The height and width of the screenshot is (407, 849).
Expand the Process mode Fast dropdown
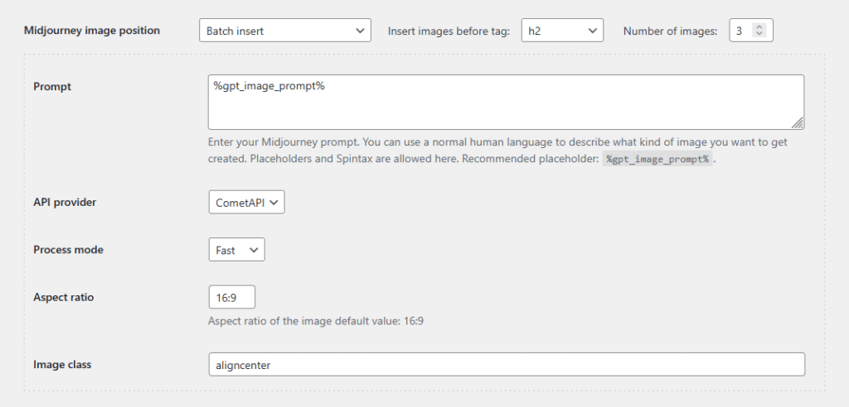pos(236,250)
